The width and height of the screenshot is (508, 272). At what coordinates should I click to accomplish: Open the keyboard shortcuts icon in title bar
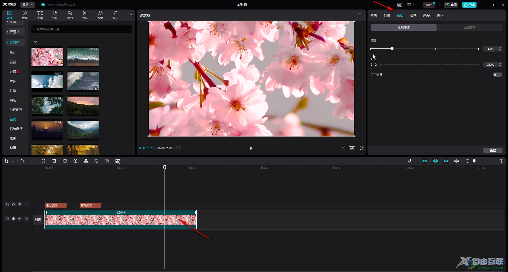400,5
